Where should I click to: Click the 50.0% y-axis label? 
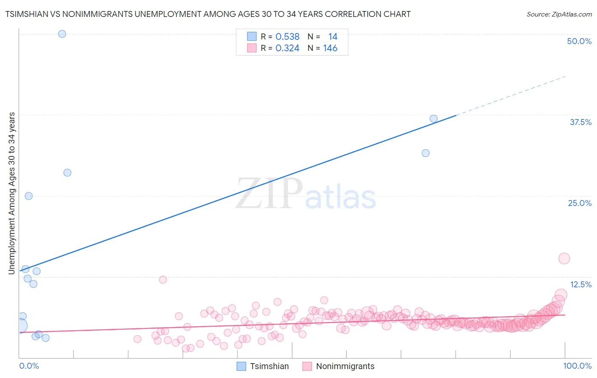(579, 41)
